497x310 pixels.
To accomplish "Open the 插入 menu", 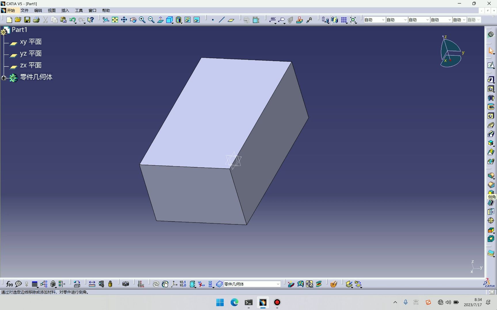I will [x=65, y=11].
